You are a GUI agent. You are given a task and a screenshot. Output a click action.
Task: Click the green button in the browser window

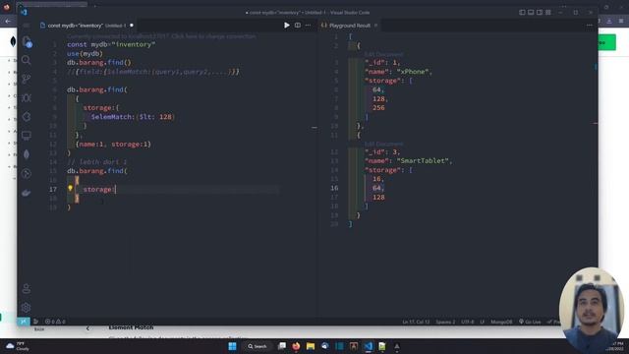click(x=607, y=42)
